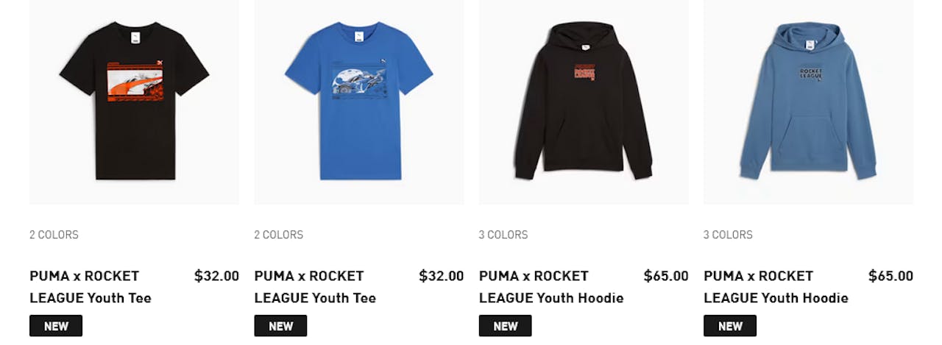Click the black hoodie's product title link
942x345 pixels.
tap(551, 287)
